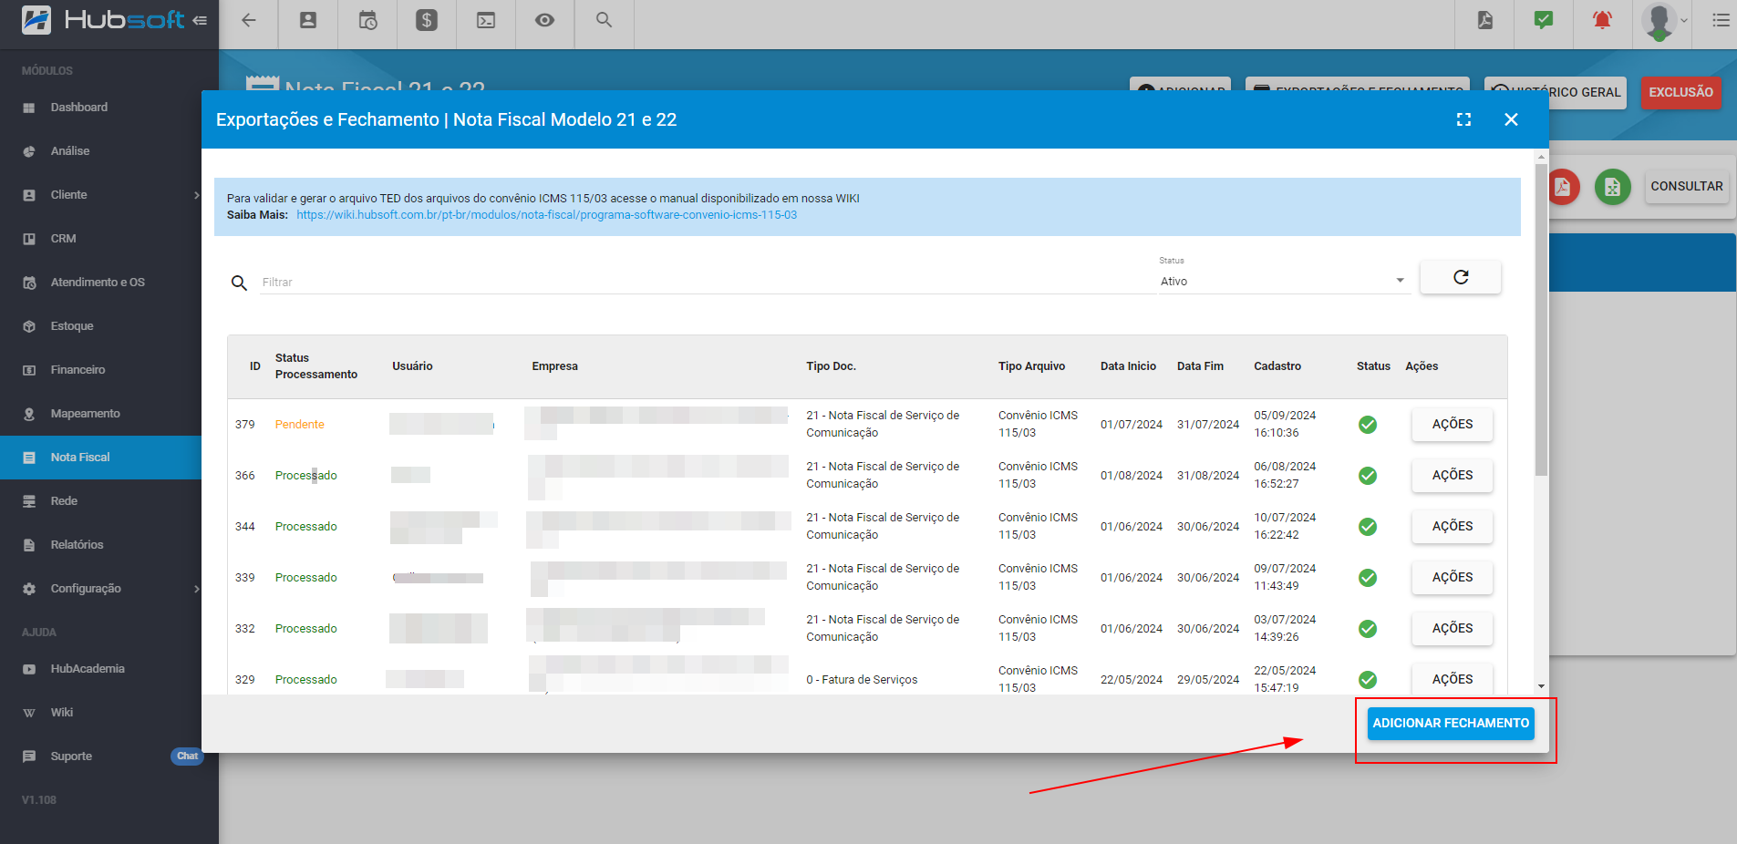This screenshot has width=1737, height=844.
Task: Open the green checked message icon
Action: [x=1544, y=20]
